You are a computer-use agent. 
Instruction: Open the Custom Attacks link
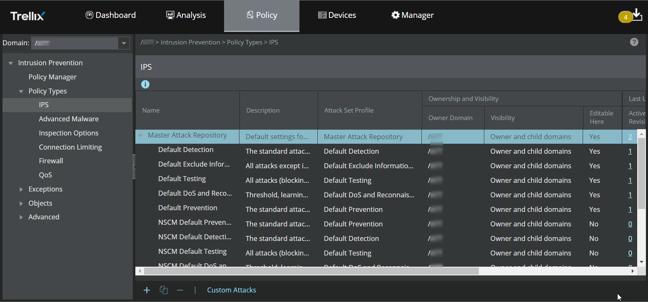232,290
